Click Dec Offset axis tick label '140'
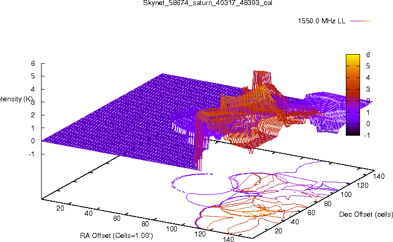The width and height of the screenshot is (393, 242). (379, 177)
